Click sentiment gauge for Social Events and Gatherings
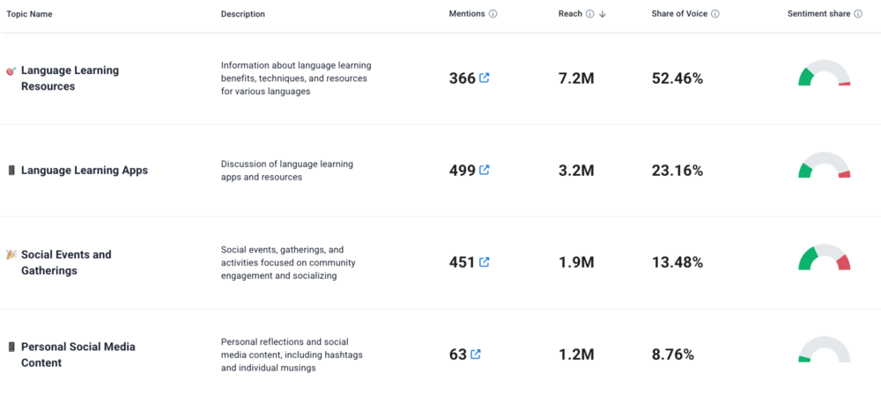 click(x=825, y=257)
